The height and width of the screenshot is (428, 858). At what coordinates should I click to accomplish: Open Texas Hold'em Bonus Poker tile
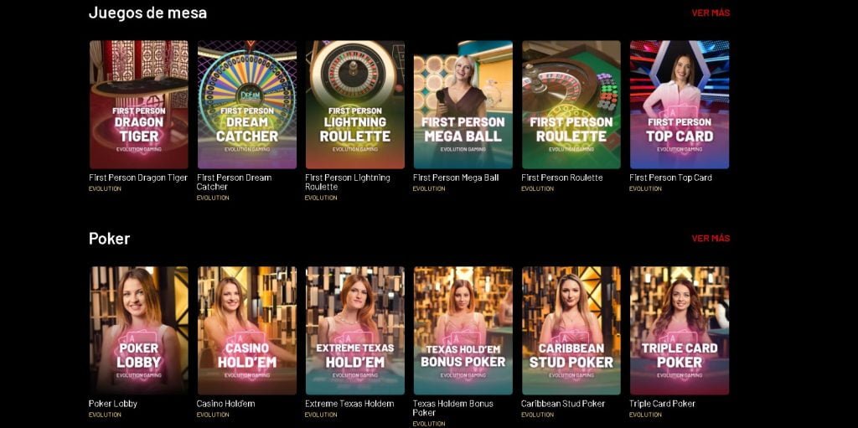coord(463,331)
